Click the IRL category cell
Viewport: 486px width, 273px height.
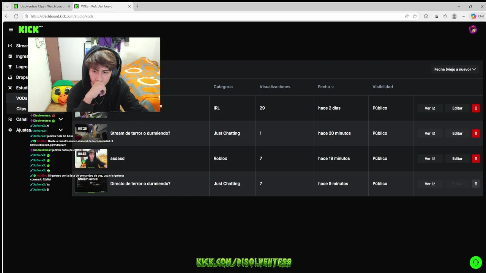tap(216, 108)
